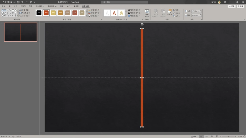Click the 대체 텍스트 (Alt Text) button
Image resolution: width=246 pixels, height=138 pixels.
(147, 13)
